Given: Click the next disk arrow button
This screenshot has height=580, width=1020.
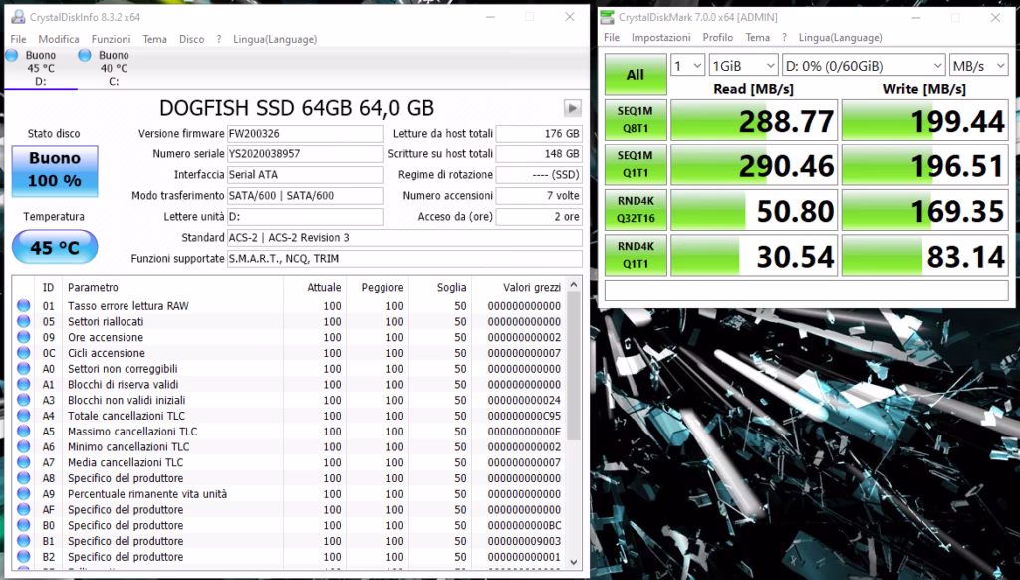Looking at the screenshot, I should (x=572, y=108).
